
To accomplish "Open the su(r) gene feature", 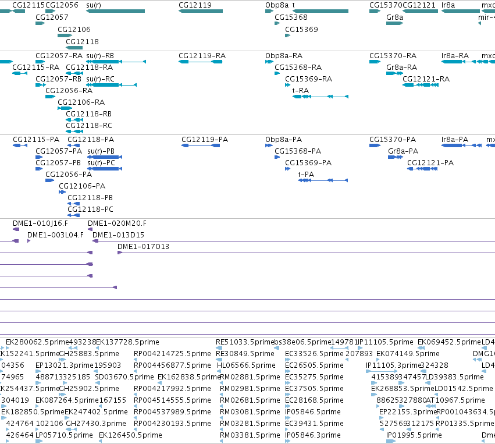I will [x=116, y=11].
